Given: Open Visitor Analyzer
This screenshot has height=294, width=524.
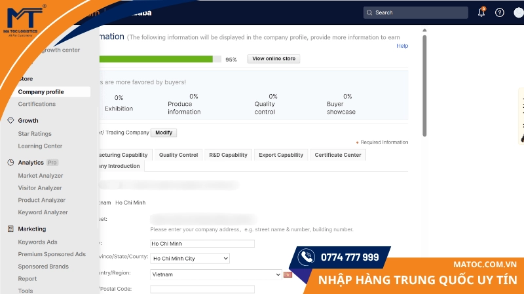Looking at the screenshot, I should click(x=40, y=188).
